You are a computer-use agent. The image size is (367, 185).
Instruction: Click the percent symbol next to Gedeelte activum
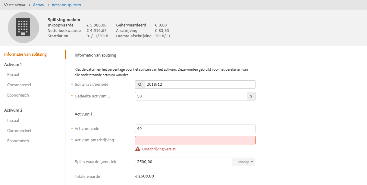tap(251, 96)
